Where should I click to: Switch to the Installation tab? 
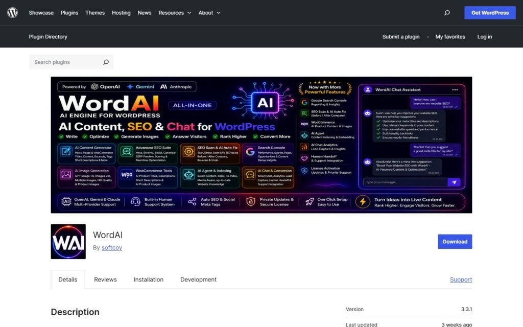(149, 279)
